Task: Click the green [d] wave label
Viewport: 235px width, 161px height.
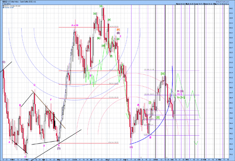Action: tap(103, 45)
